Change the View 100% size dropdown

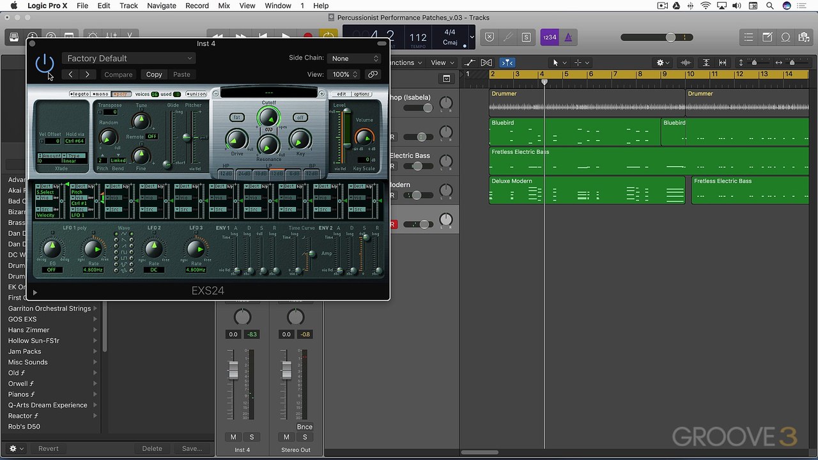pyautogui.click(x=345, y=75)
